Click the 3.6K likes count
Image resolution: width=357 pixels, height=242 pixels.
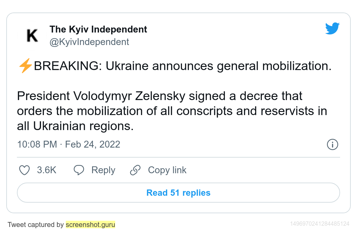click(47, 170)
